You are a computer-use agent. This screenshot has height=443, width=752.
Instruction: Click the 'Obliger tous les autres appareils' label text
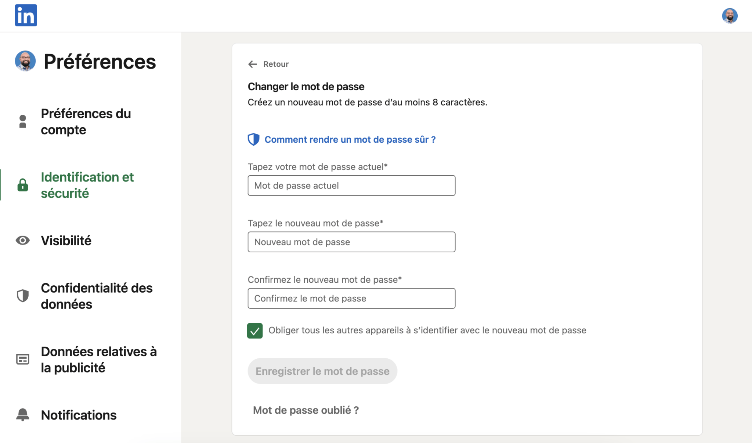click(x=427, y=330)
